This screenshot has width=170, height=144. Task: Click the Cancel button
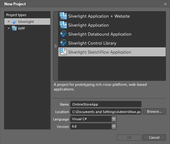coord(154,137)
